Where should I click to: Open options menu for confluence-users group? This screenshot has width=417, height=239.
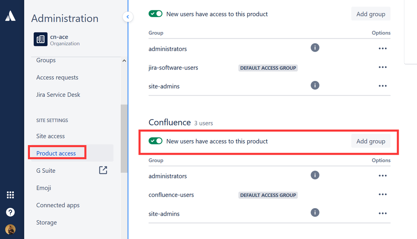point(382,195)
